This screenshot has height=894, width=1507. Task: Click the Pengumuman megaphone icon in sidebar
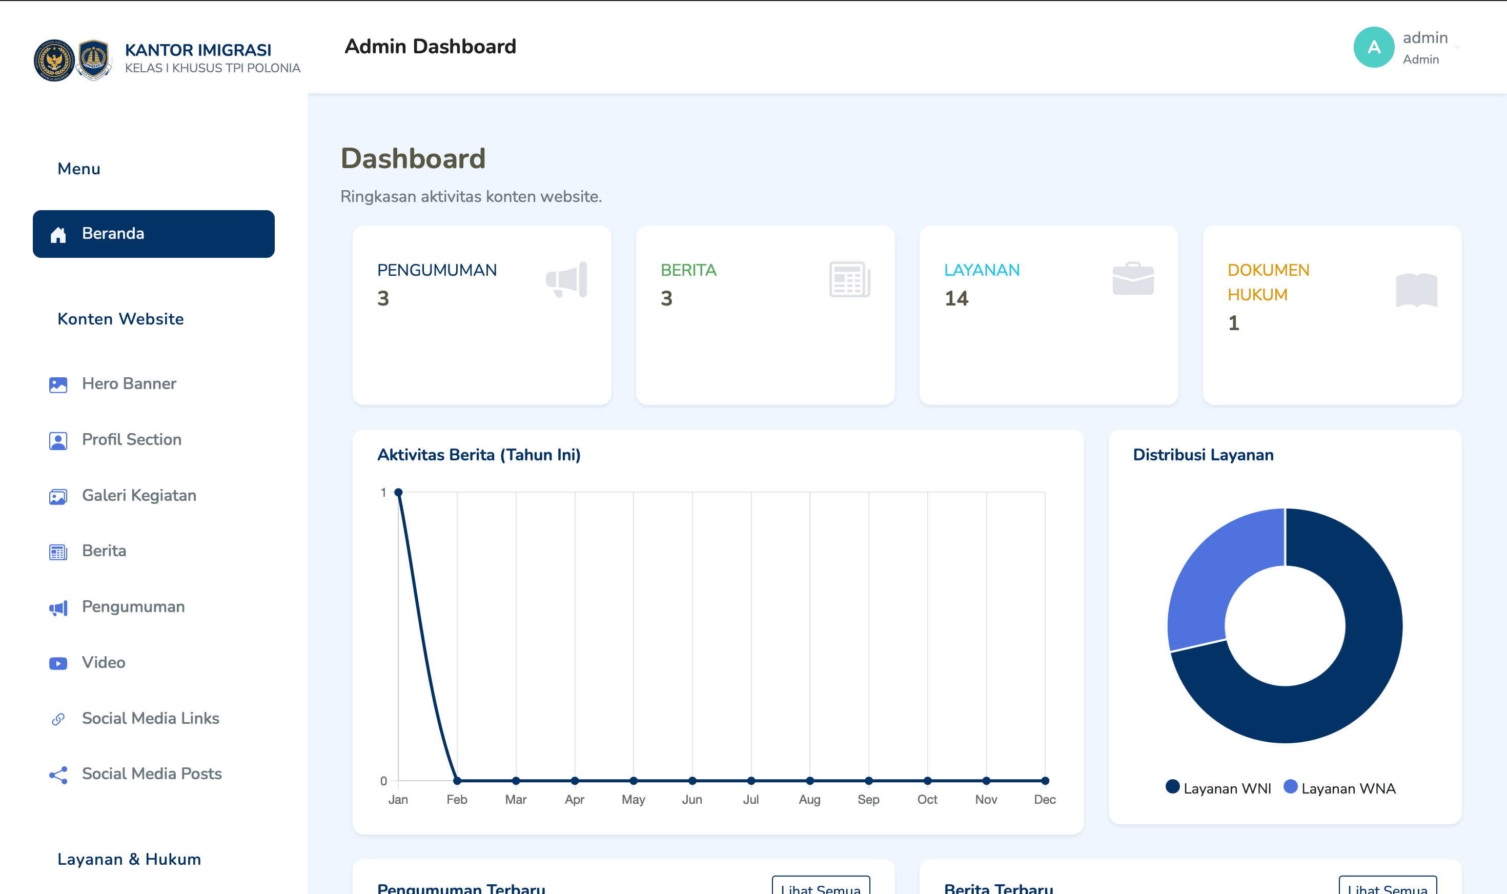pos(58,608)
